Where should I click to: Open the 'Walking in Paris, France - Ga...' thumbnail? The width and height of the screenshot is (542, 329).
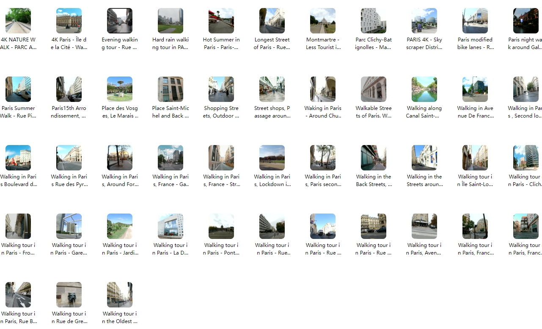pyautogui.click(x=171, y=158)
